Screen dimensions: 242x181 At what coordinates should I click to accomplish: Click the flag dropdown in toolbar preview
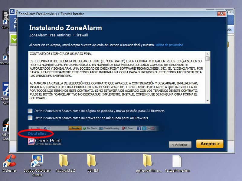pyautogui.click(x=39, y=128)
